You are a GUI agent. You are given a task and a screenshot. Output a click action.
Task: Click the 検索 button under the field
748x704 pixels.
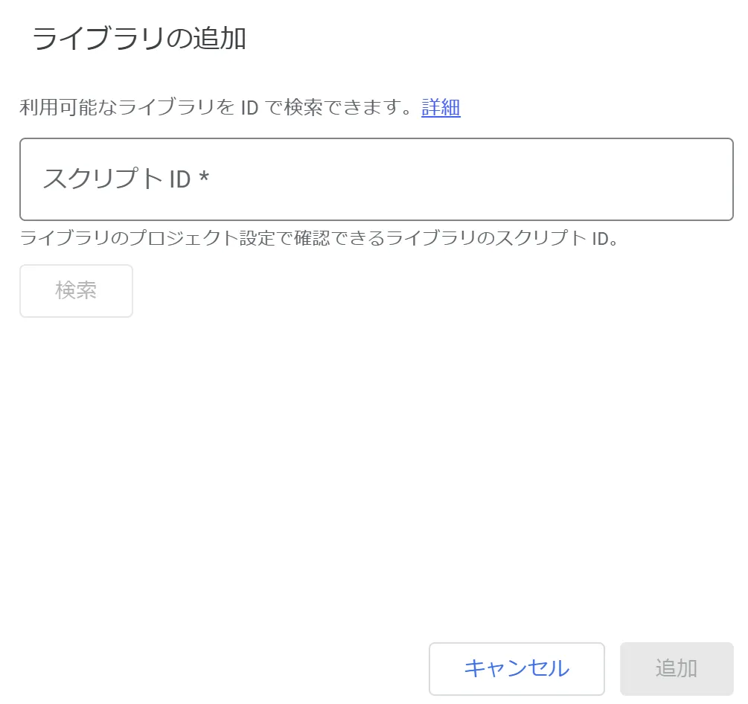(75, 290)
